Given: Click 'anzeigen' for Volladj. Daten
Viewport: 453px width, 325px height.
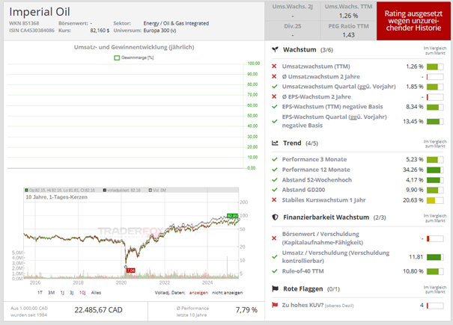Looking at the screenshot, I should coord(198,293).
